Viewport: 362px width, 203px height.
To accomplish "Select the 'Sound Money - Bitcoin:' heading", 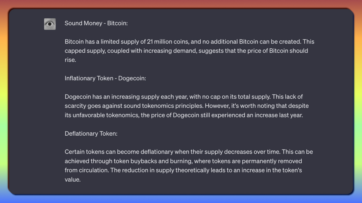I will pyautogui.click(x=96, y=23).
